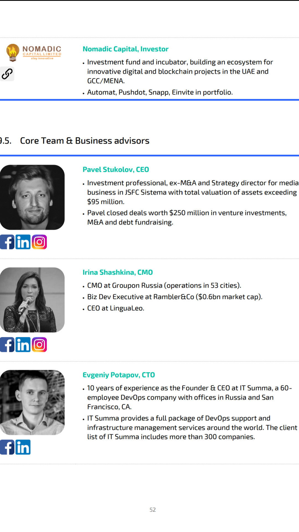
Task: Click Irina Shashkina's portrait photo
Action: click(x=32, y=300)
